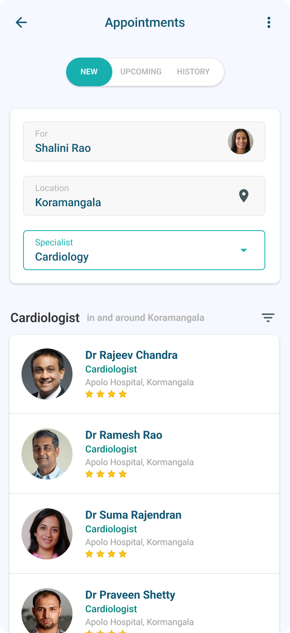Open Dr Praveen Shetty's listing

pos(144,603)
